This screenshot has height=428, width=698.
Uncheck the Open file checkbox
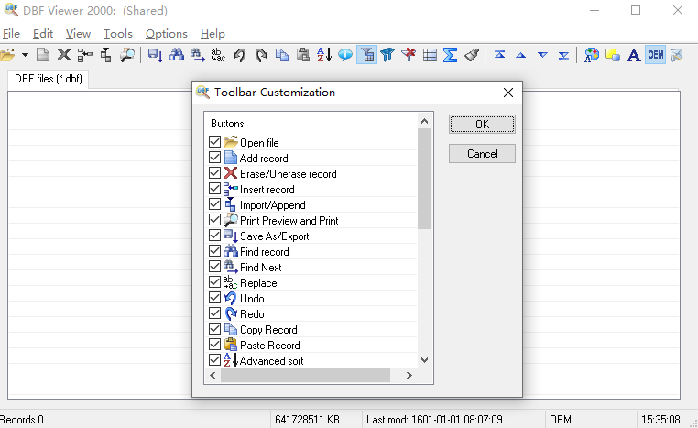pos(215,142)
